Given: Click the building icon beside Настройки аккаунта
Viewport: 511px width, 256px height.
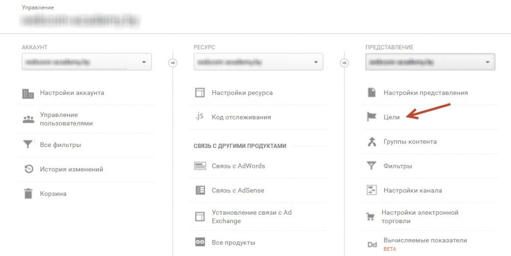Looking at the screenshot, I should click(28, 93).
